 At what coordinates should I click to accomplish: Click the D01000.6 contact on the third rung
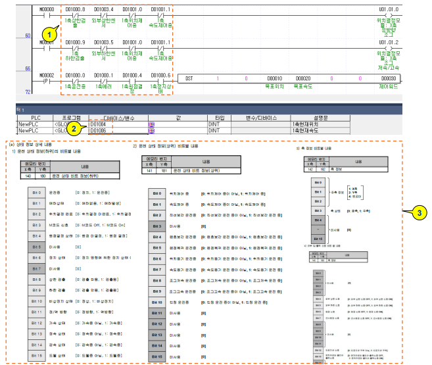159,80
